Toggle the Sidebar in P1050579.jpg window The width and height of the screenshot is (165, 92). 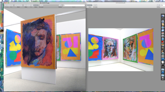point(60,5)
